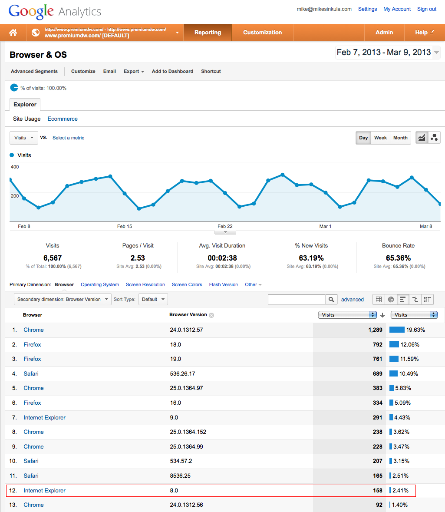Select Week granularity
445x512 pixels.
coord(380,138)
